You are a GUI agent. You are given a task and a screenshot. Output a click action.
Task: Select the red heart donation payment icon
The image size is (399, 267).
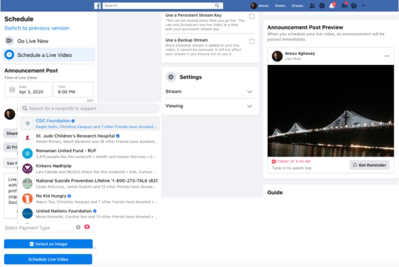coord(87,227)
